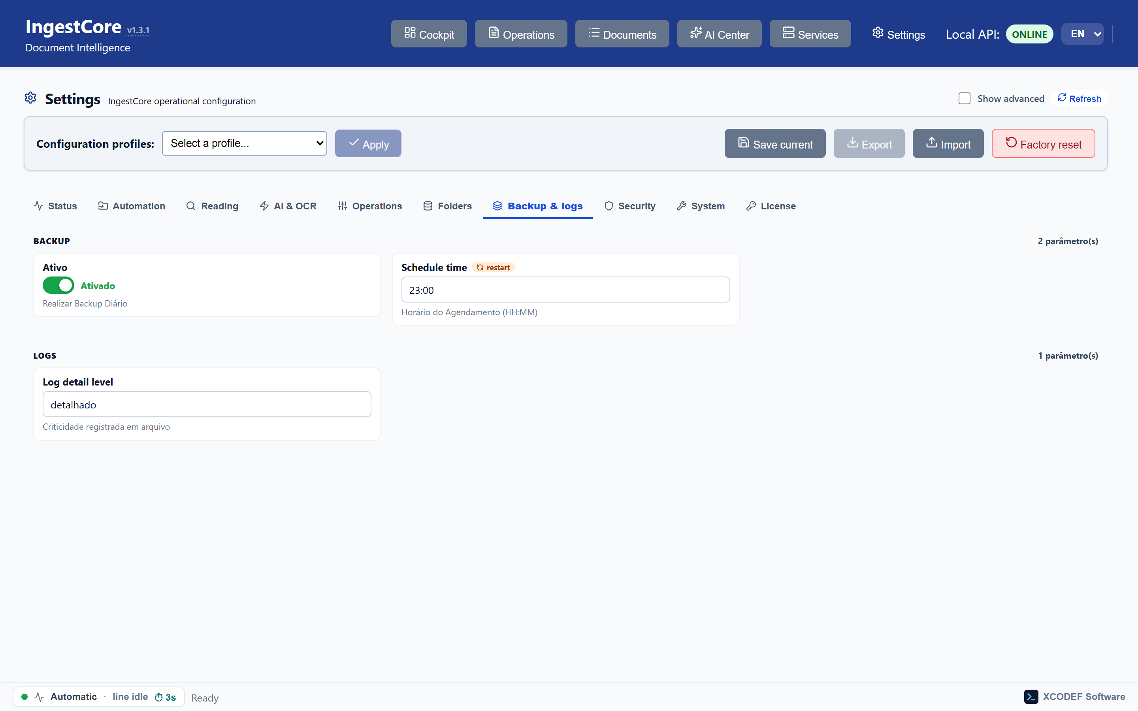This screenshot has width=1138, height=711.
Task: Click the Factory reset rotate icon
Action: point(1011,143)
